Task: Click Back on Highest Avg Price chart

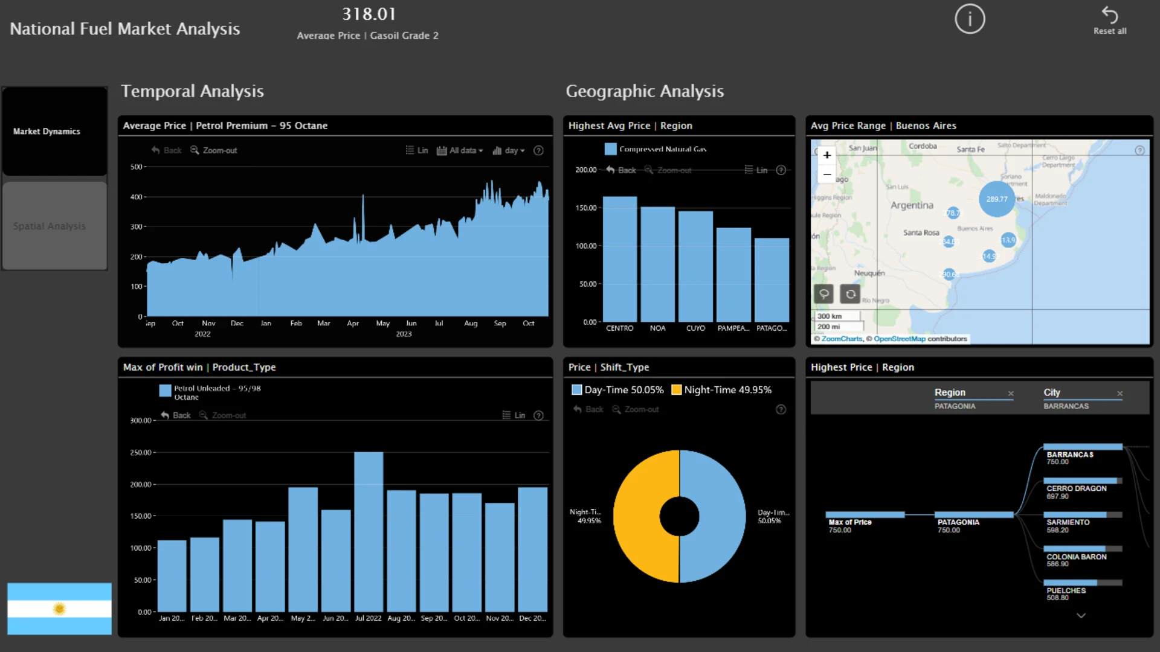Action: click(x=621, y=170)
